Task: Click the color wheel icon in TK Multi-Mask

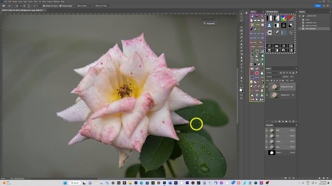Action: [284, 18]
